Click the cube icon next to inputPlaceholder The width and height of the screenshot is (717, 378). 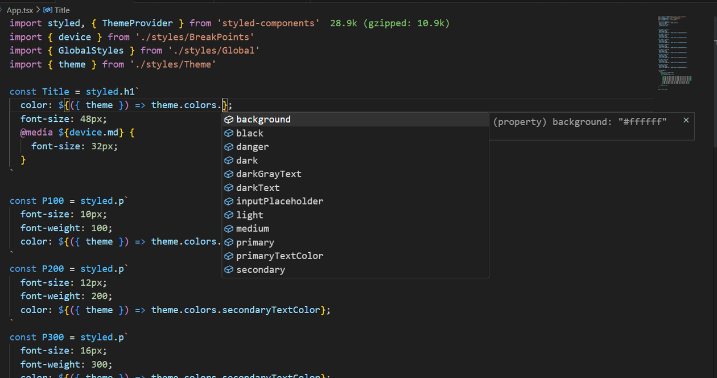click(229, 202)
